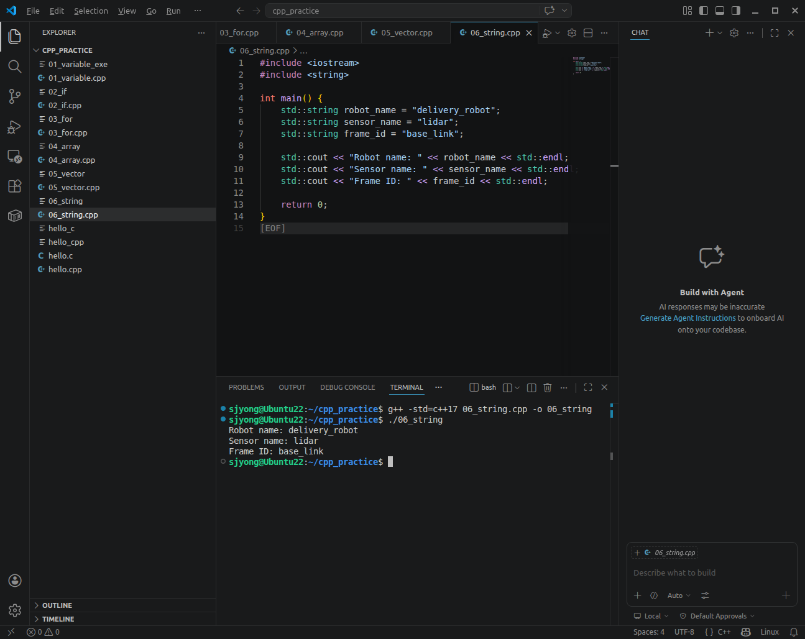Click the Go Forward arrow in title bar
This screenshot has width=805, height=639.
(257, 11)
